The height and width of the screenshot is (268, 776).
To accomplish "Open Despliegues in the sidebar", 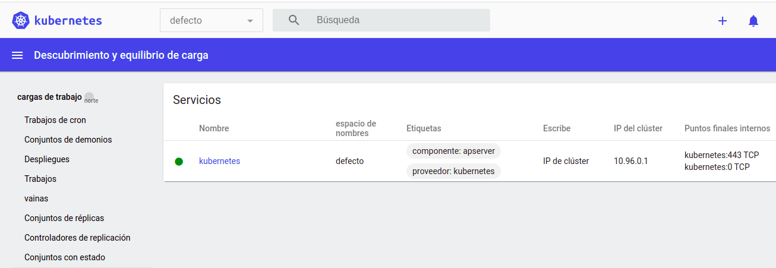I will 47,159.
